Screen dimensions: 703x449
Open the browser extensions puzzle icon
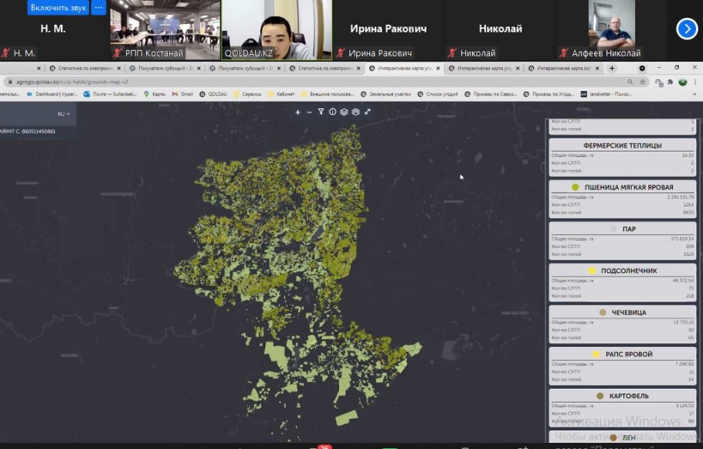(x=671, y=82)
